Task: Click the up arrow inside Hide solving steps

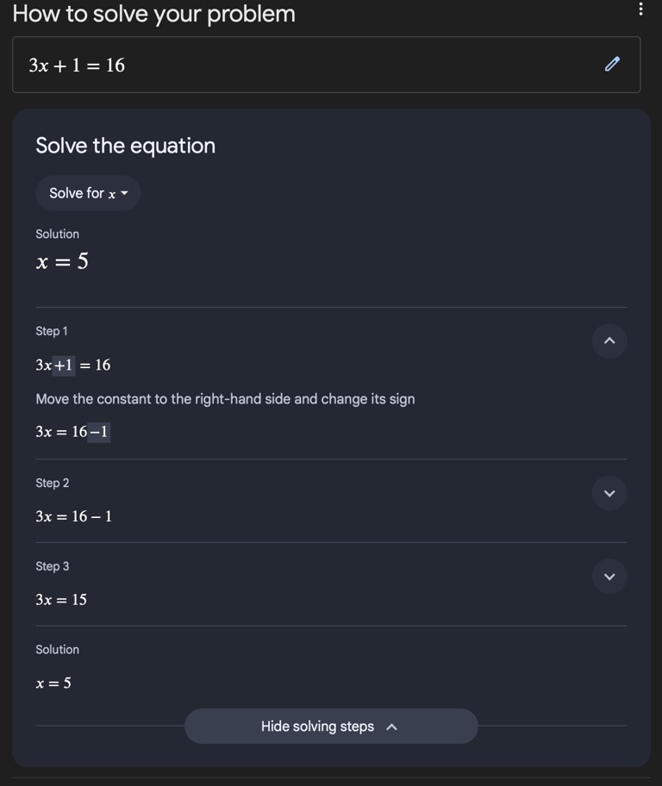Action: click(392, 727)
